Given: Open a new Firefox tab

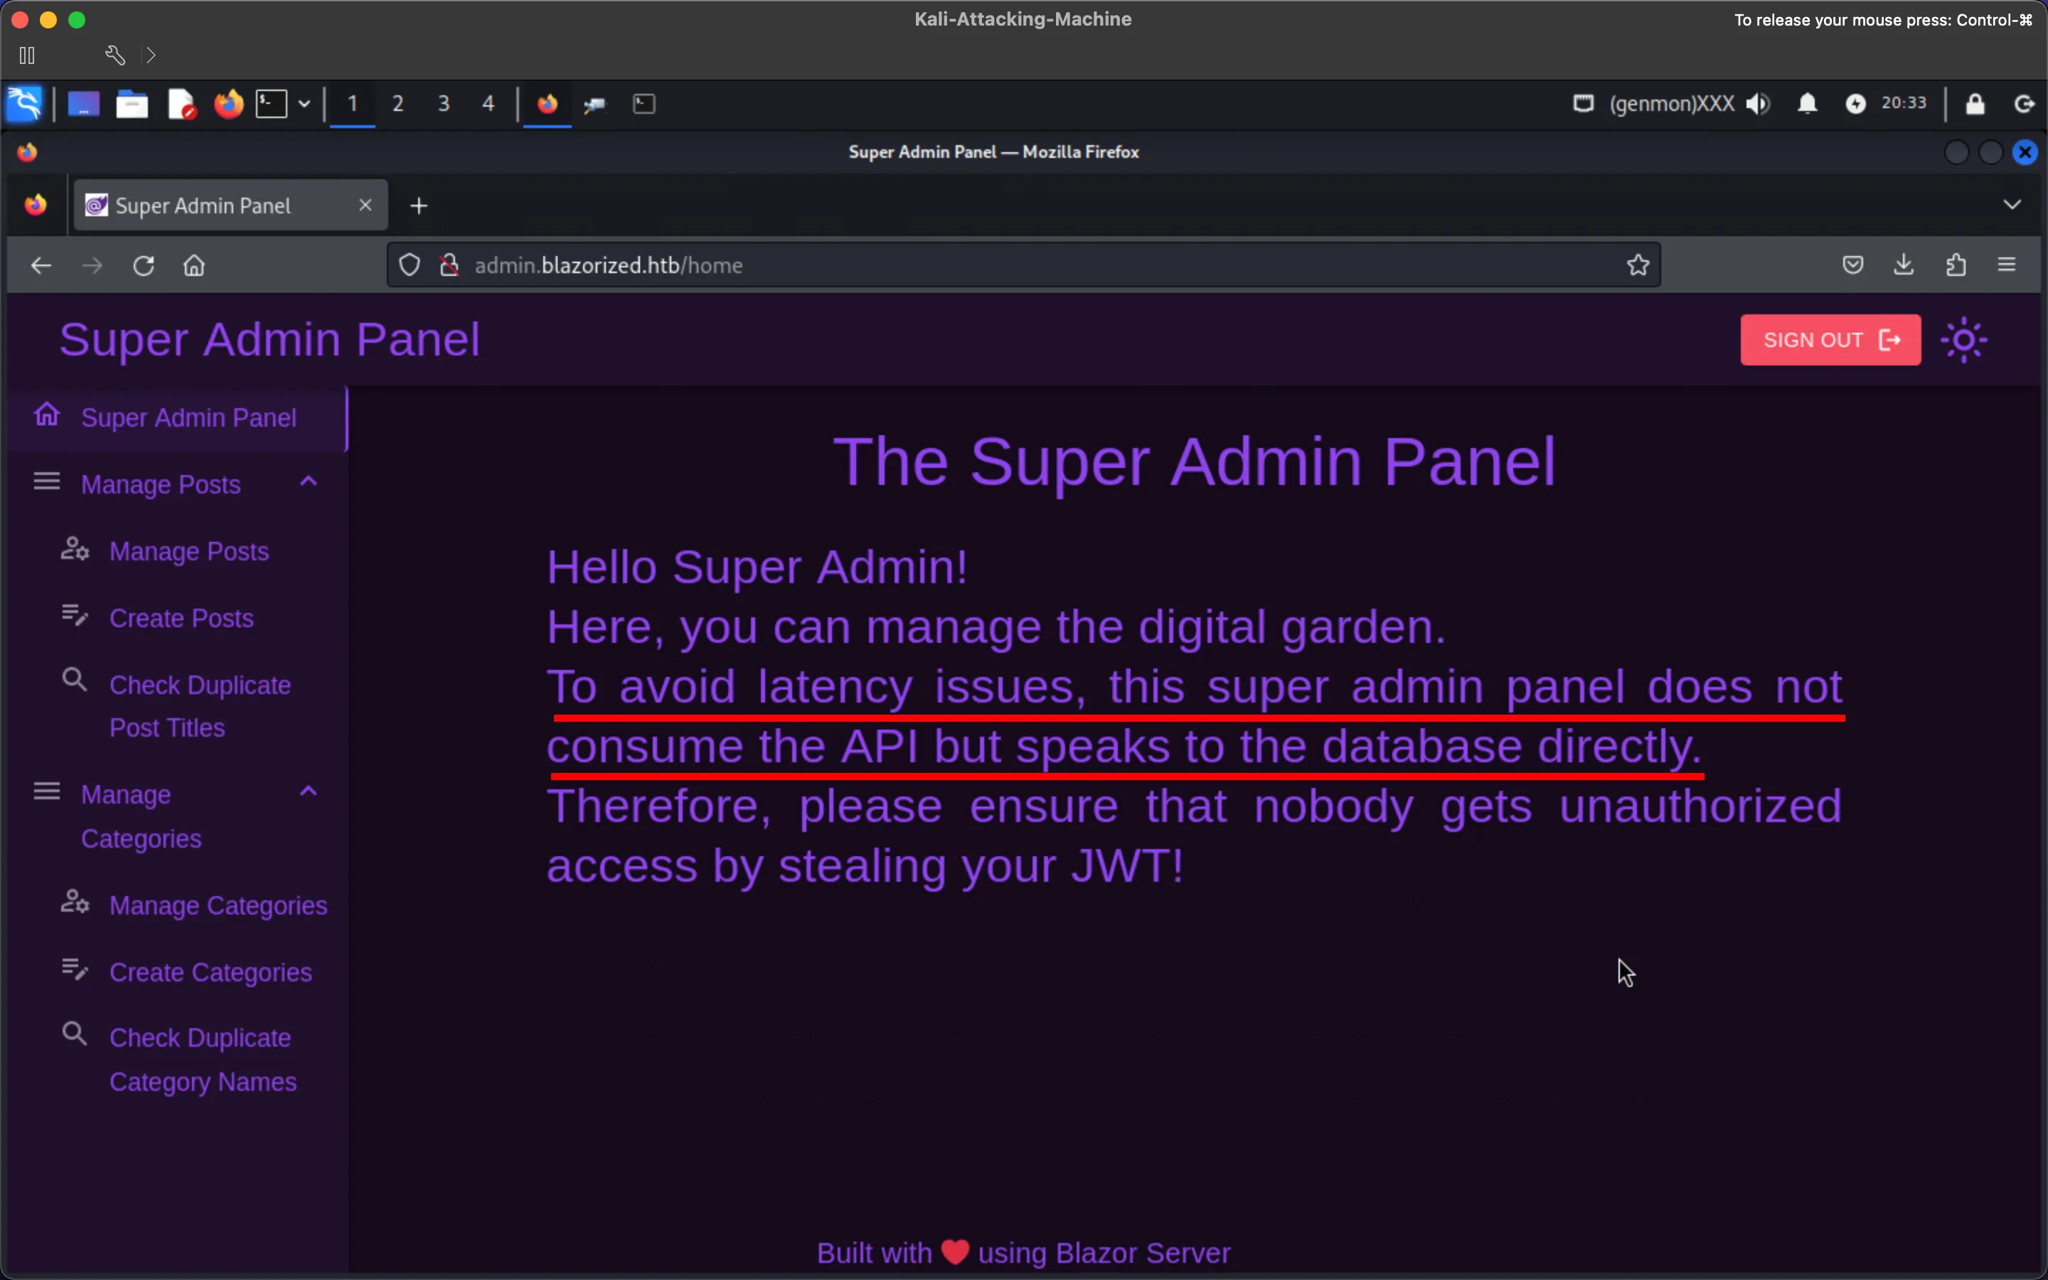Looking at the screenshot, I should (419, 206).
